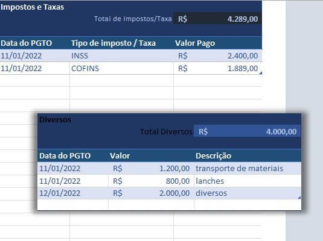Select the value 2.400,00 cell

[218, 55]
